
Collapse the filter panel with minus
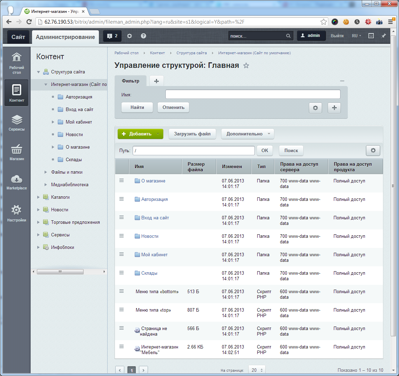click(342, 81)
